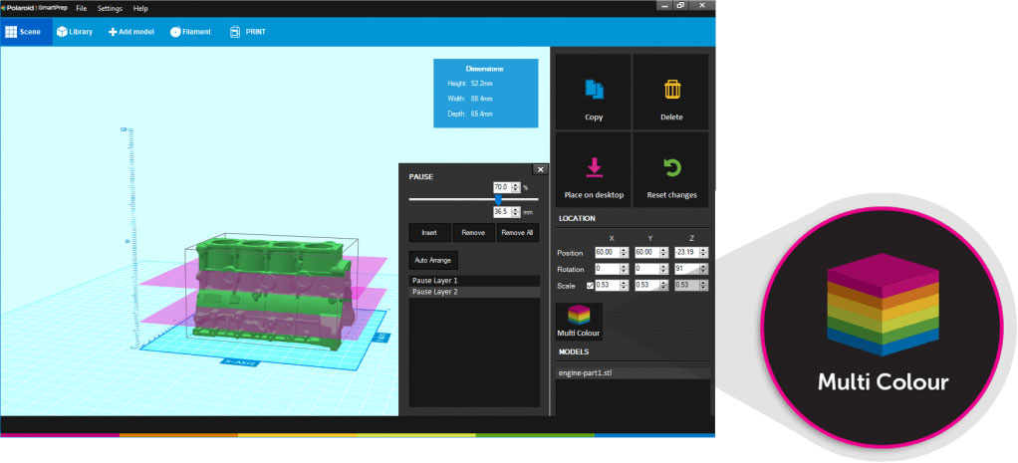Open the Filament settings
This screenshot has width=1018, height=463.
tap(175, 32)
